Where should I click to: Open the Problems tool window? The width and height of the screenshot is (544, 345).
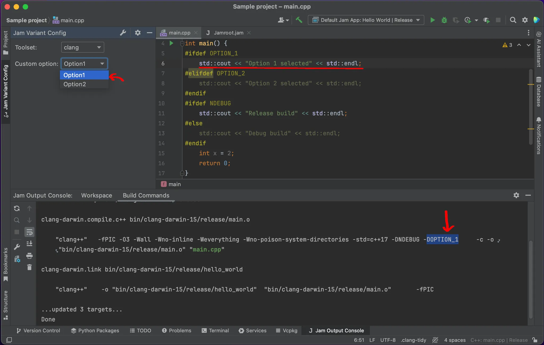177,331
